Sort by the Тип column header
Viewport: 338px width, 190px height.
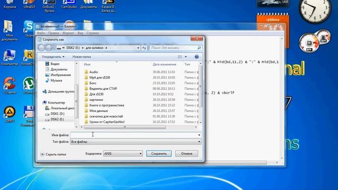(x=187, y=64)
